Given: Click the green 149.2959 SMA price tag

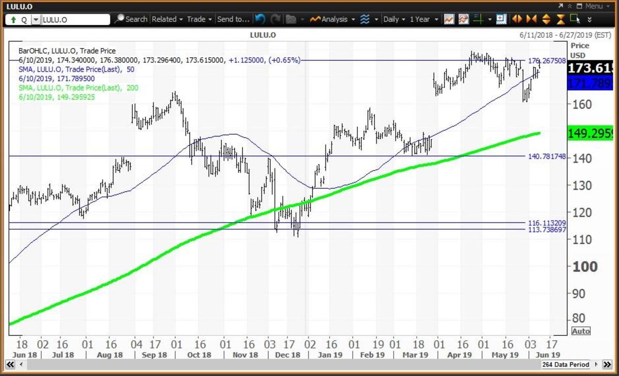Looking at the screenshot, I should [591, 134].
